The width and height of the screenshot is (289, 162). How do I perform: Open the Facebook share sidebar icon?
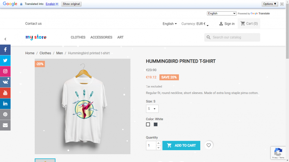(5, 50)
